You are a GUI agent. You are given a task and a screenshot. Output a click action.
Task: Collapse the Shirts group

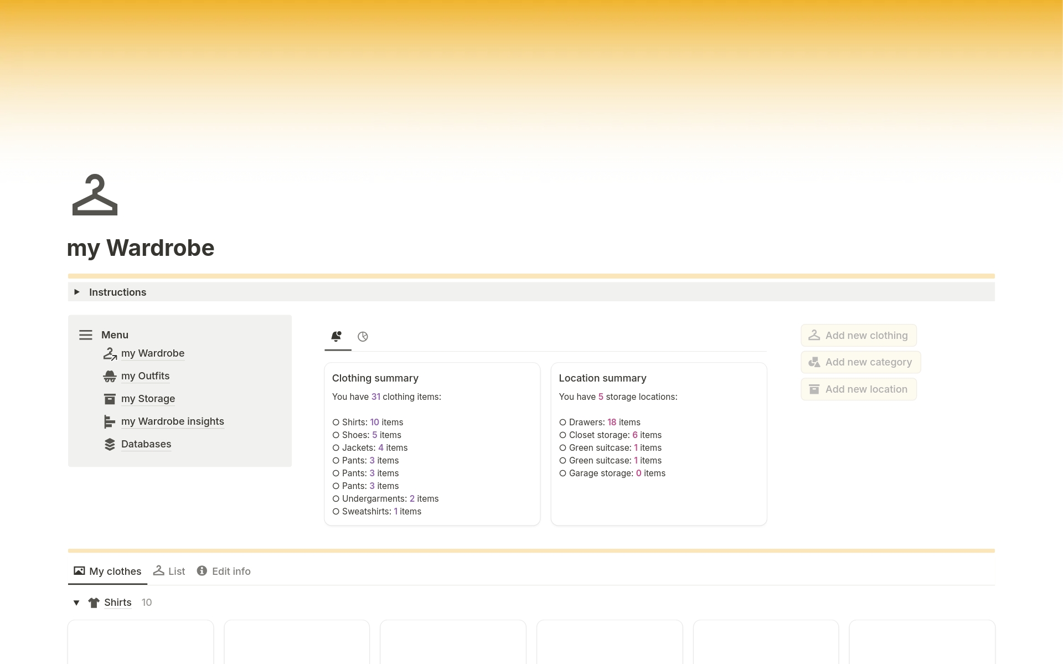click(76, 603)
